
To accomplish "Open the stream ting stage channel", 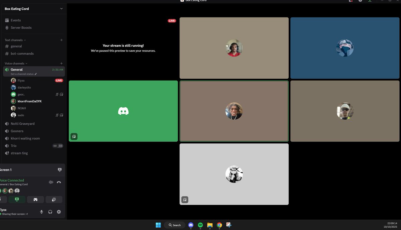I will click(33, 153).
